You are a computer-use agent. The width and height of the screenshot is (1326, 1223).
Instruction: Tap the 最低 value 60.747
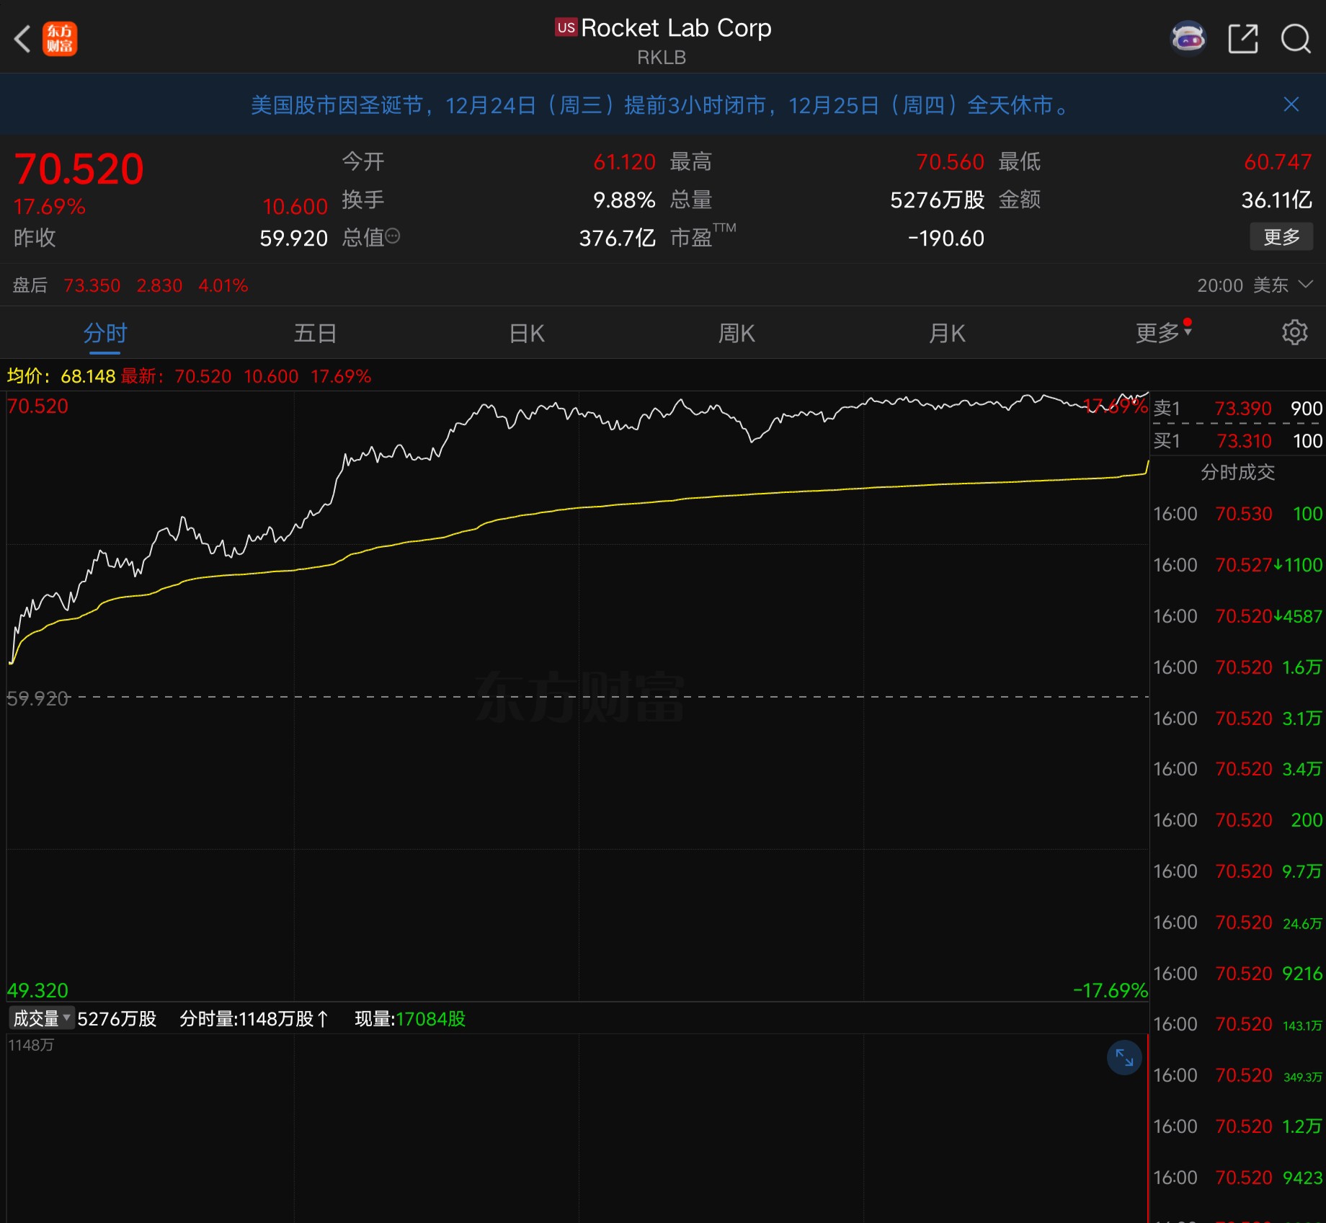[x=1278, y=162]
